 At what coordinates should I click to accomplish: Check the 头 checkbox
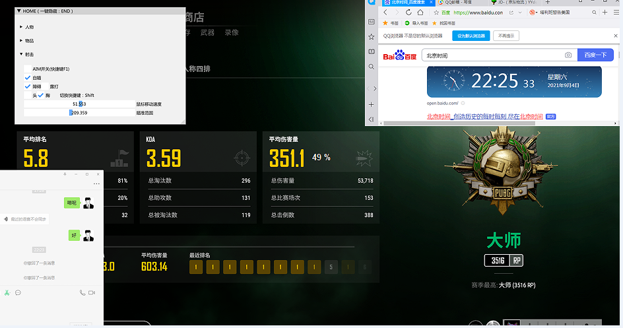click(28, 95)
